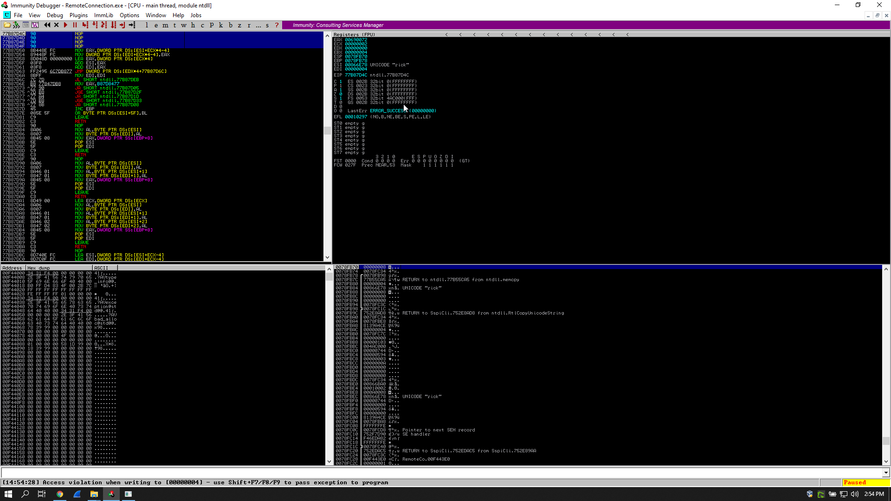Click the red help question mark icon
The image size is (891, 501).
pyautogui.click(x=277, y=25)
